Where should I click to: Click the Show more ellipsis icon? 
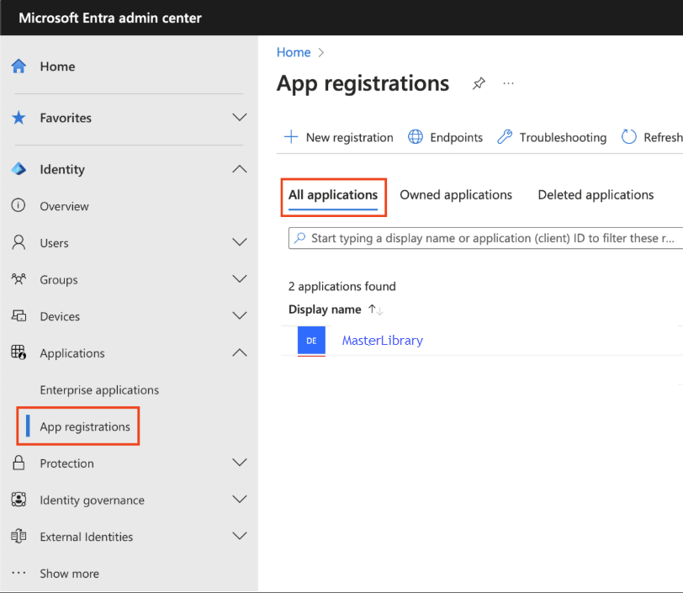pyautogui.click(x=19, y=573)
